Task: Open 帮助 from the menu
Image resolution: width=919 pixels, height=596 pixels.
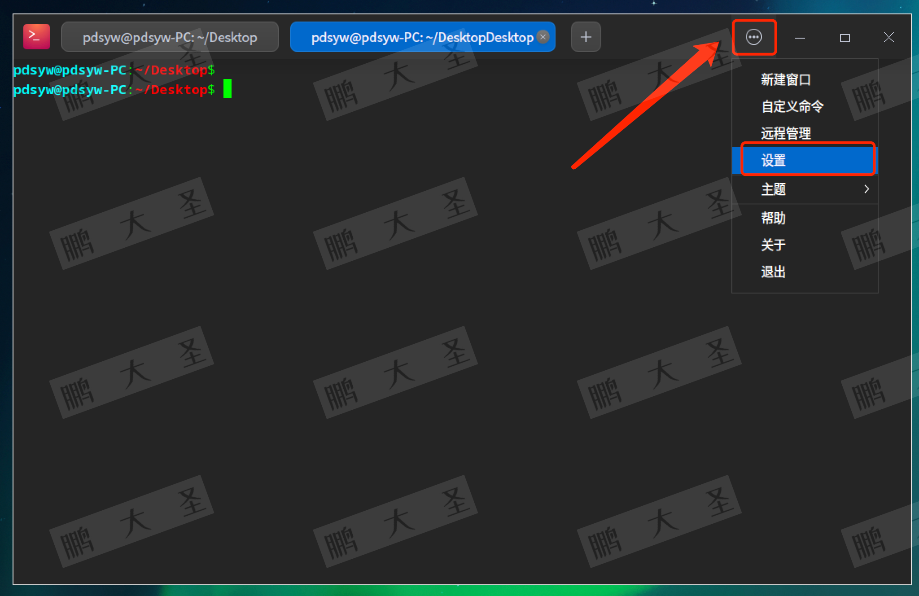Action: (774, 218)
